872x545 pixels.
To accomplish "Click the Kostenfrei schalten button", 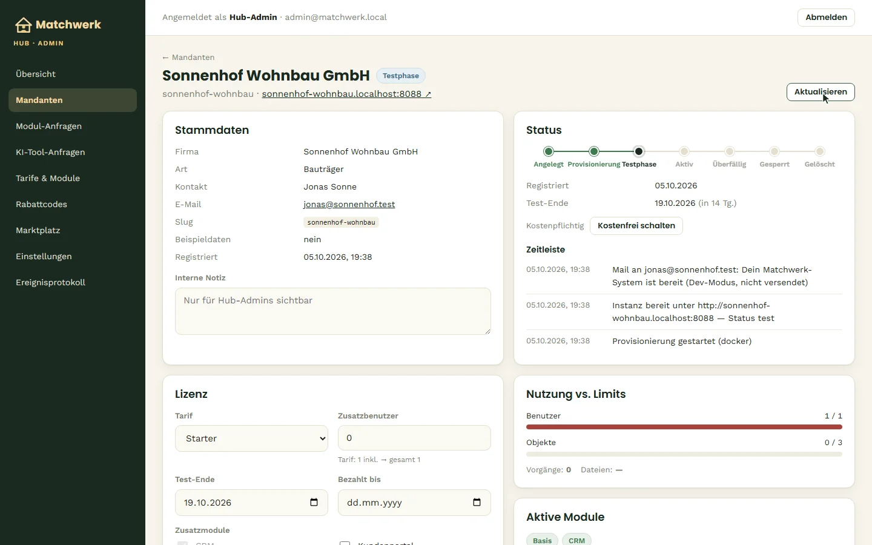I will point(636,226).
